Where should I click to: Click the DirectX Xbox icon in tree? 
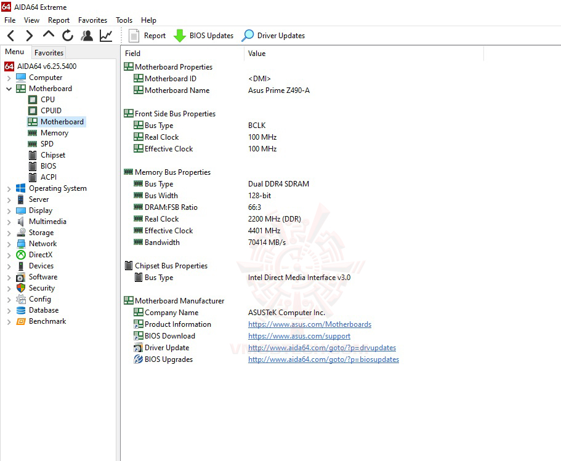(x=21, y=255)
